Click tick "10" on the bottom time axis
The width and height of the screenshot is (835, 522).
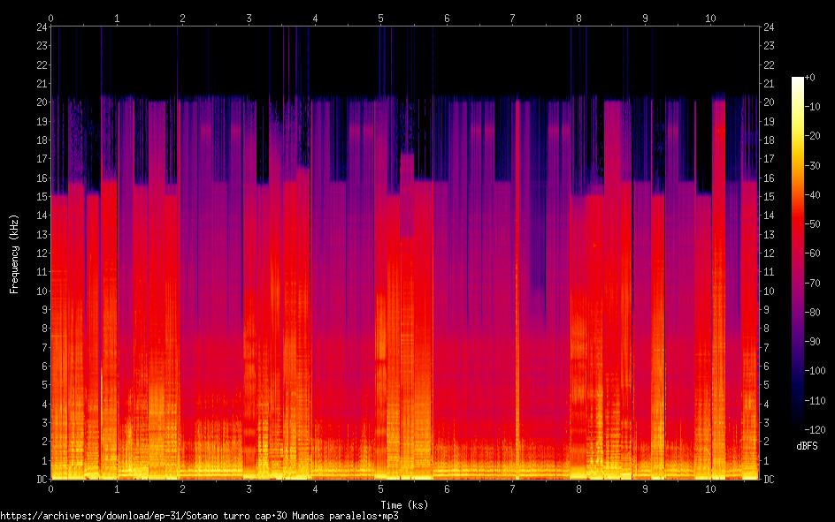click(x=711, y=489)
